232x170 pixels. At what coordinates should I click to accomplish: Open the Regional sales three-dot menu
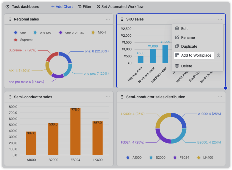(108, 19)
